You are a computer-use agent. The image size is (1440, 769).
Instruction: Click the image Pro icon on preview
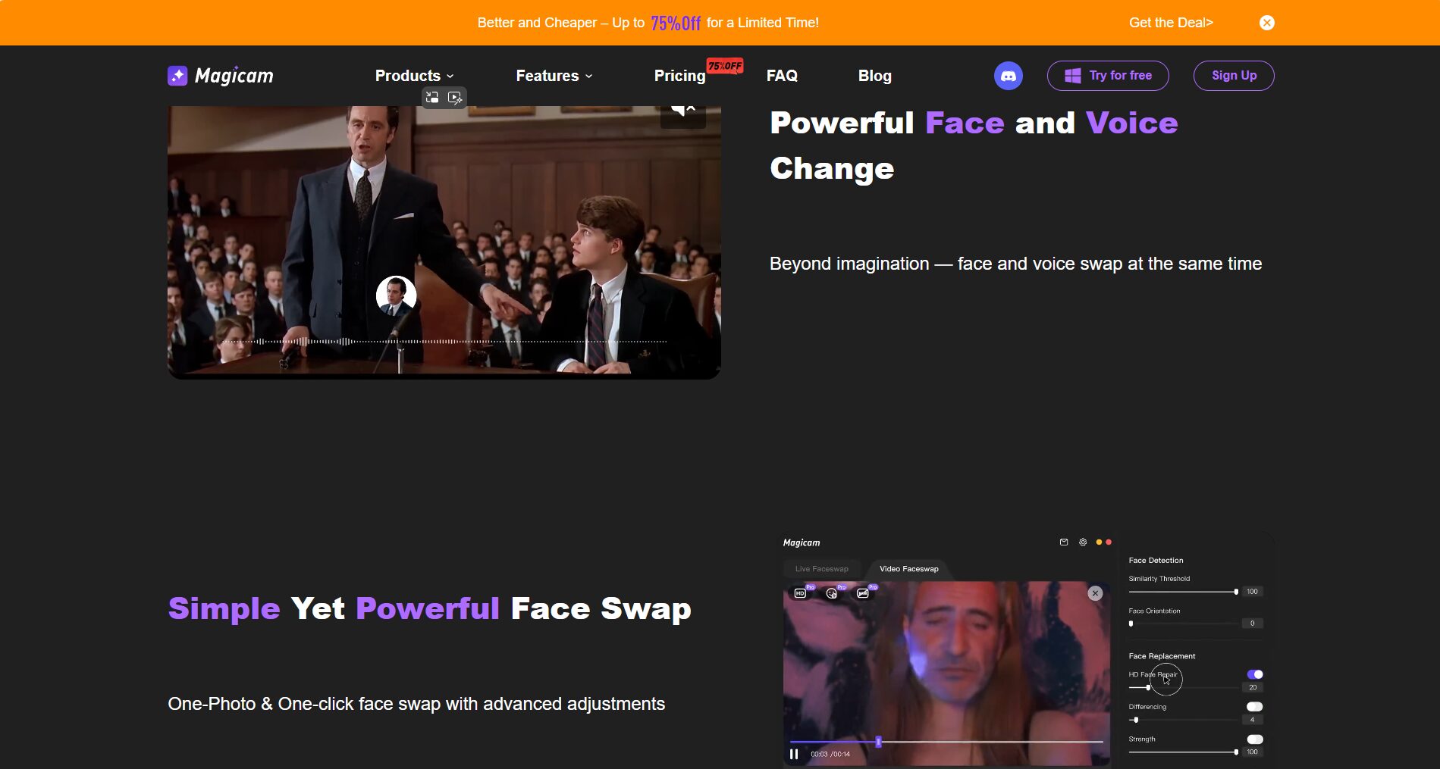click(863, 593)
